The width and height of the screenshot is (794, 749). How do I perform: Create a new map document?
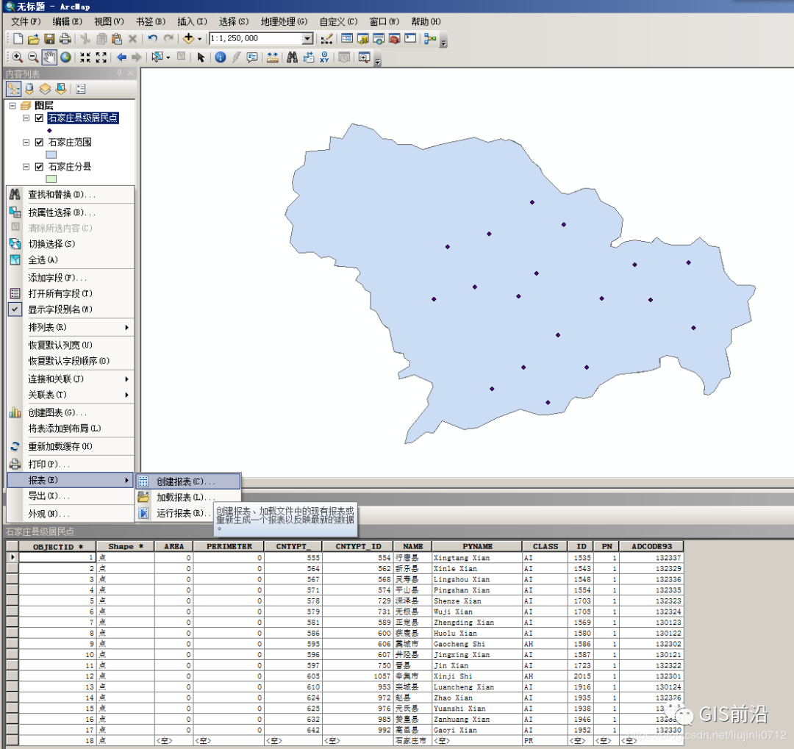click(x=18, y=39)
